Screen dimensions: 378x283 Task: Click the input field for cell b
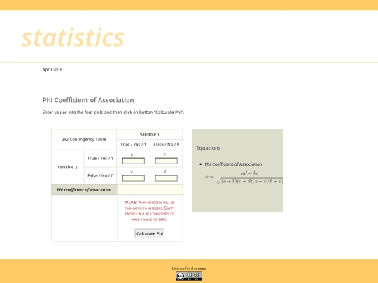[166, 161]
